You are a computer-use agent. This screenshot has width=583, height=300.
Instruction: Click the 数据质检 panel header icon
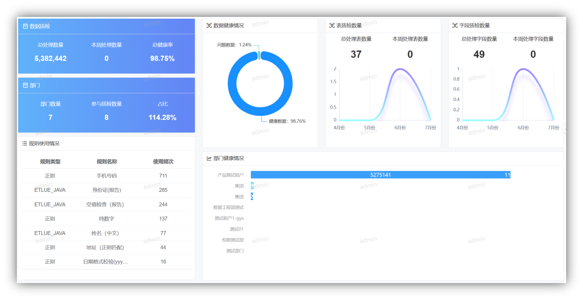[25, 26]
